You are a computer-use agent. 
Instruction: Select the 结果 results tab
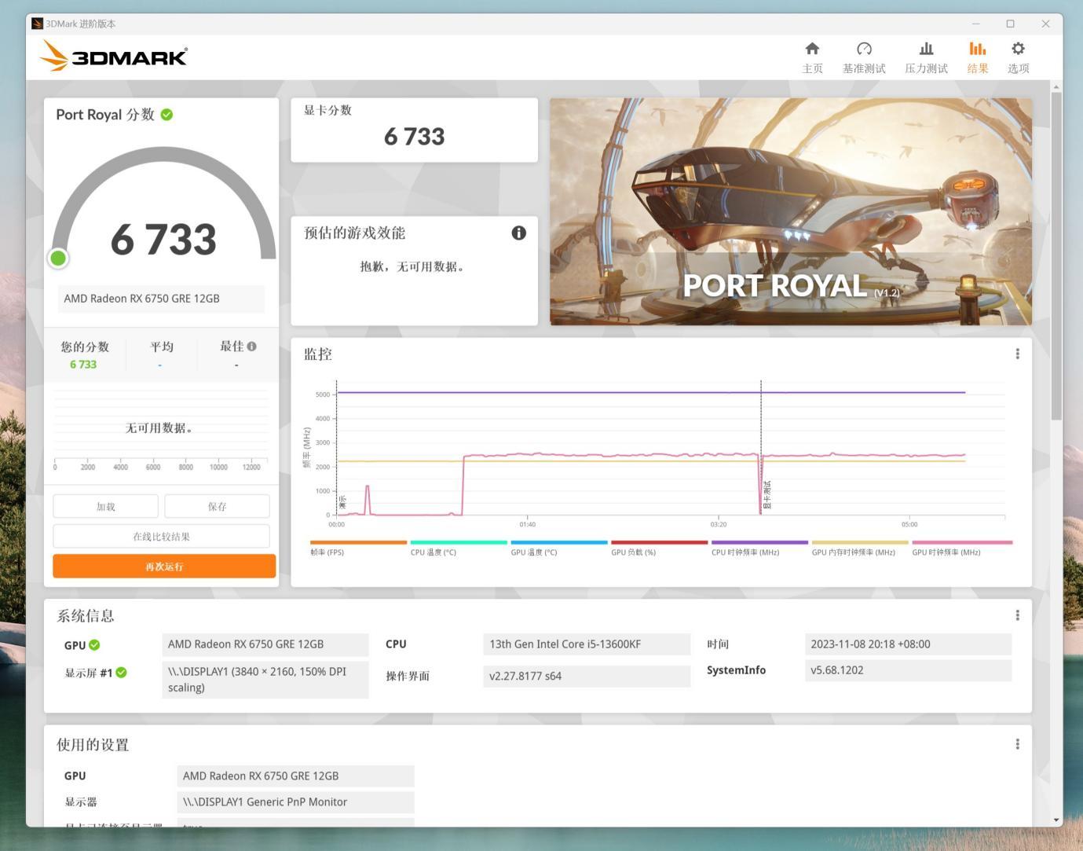coord(978,58)
